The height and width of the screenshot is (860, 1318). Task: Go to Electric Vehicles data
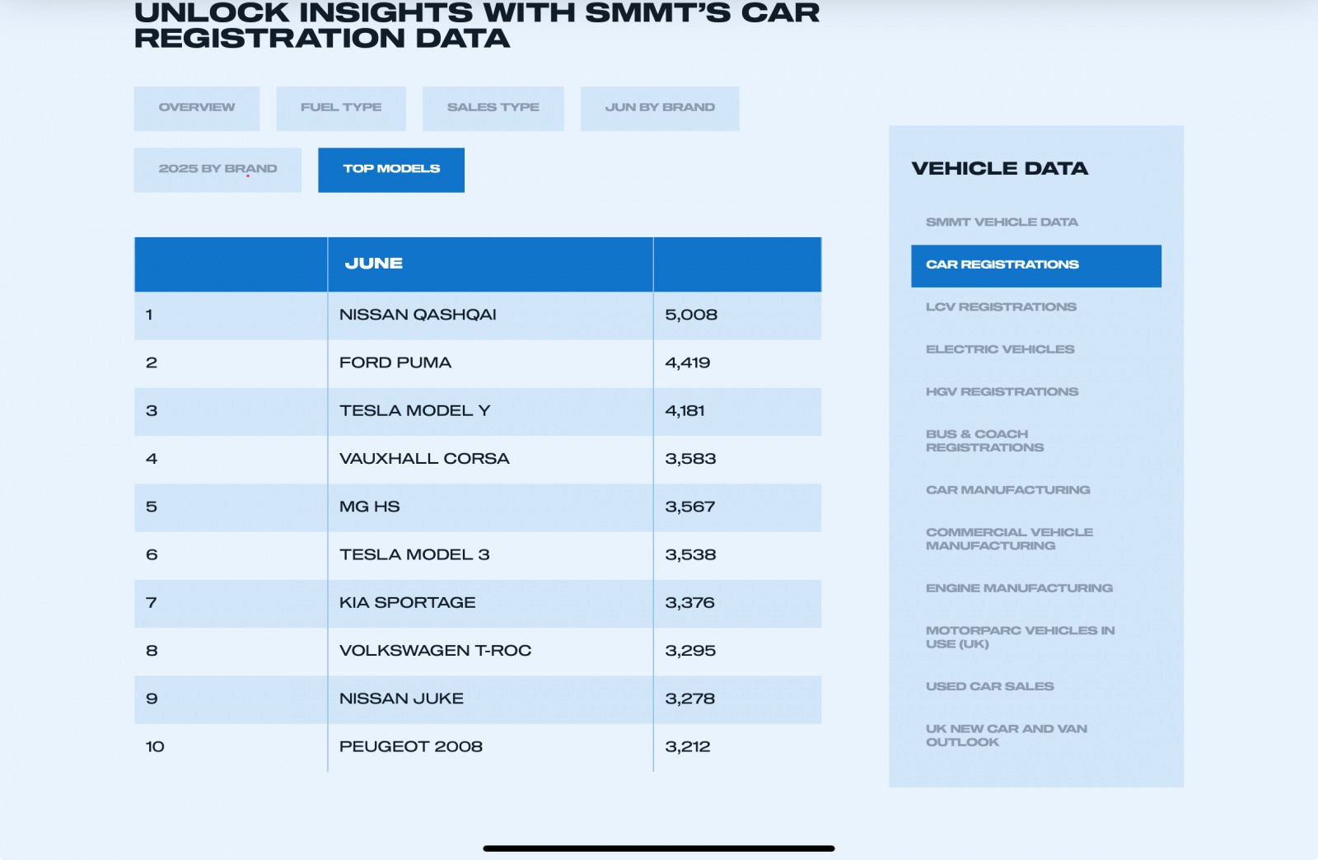click(x=1000, y=349)
